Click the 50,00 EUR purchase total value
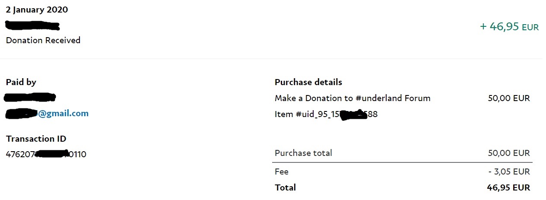The image size is (546, 200). pos(509,153)
